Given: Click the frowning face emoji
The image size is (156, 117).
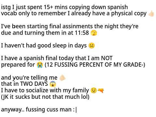Looking at the screenshot, I should pos(92,45).
